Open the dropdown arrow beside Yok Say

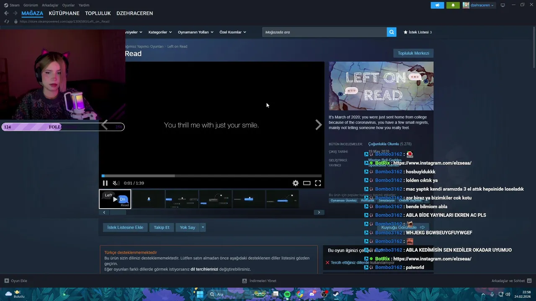[x=203, y=227]
